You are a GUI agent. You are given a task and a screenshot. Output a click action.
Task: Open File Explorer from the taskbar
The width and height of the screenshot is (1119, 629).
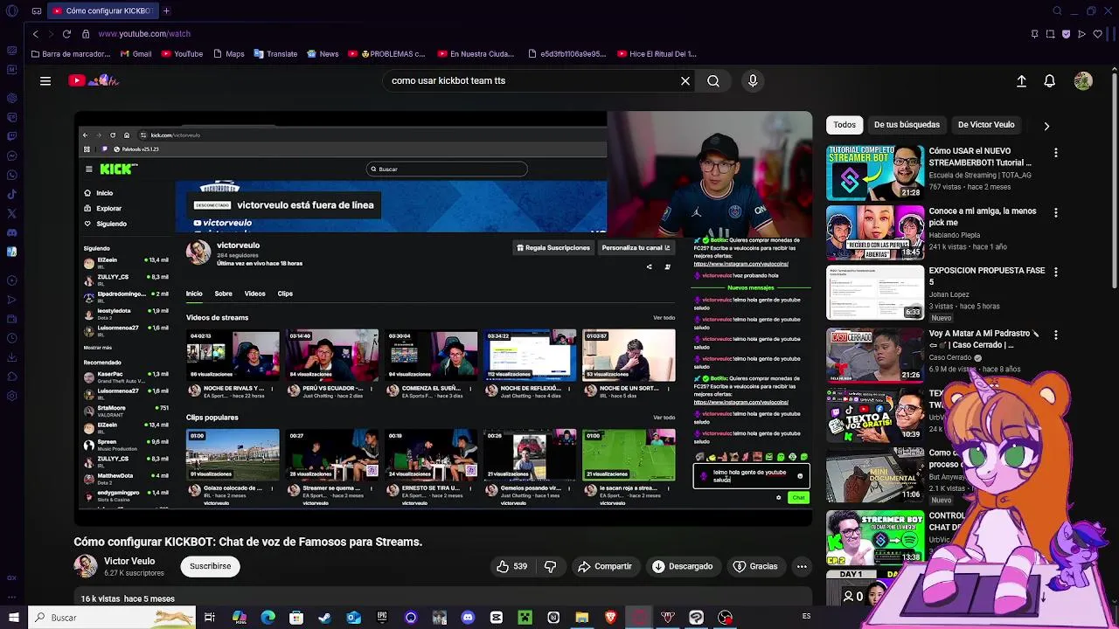[x=581, y=618]
